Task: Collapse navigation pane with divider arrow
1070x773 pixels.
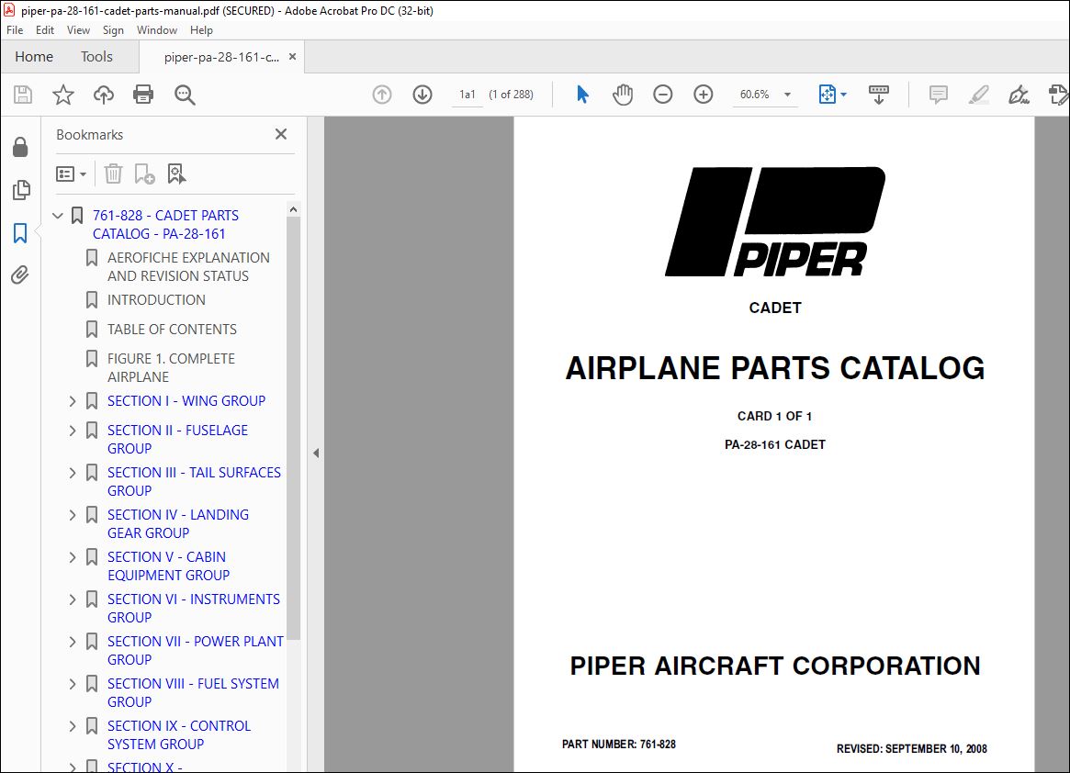Action: pos(316,453)
